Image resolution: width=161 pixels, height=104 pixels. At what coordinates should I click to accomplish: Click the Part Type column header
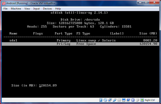point(63,33)
